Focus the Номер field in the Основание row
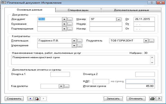Image resolution: width=166 pixels, height=104 pixels. [106, 24]
